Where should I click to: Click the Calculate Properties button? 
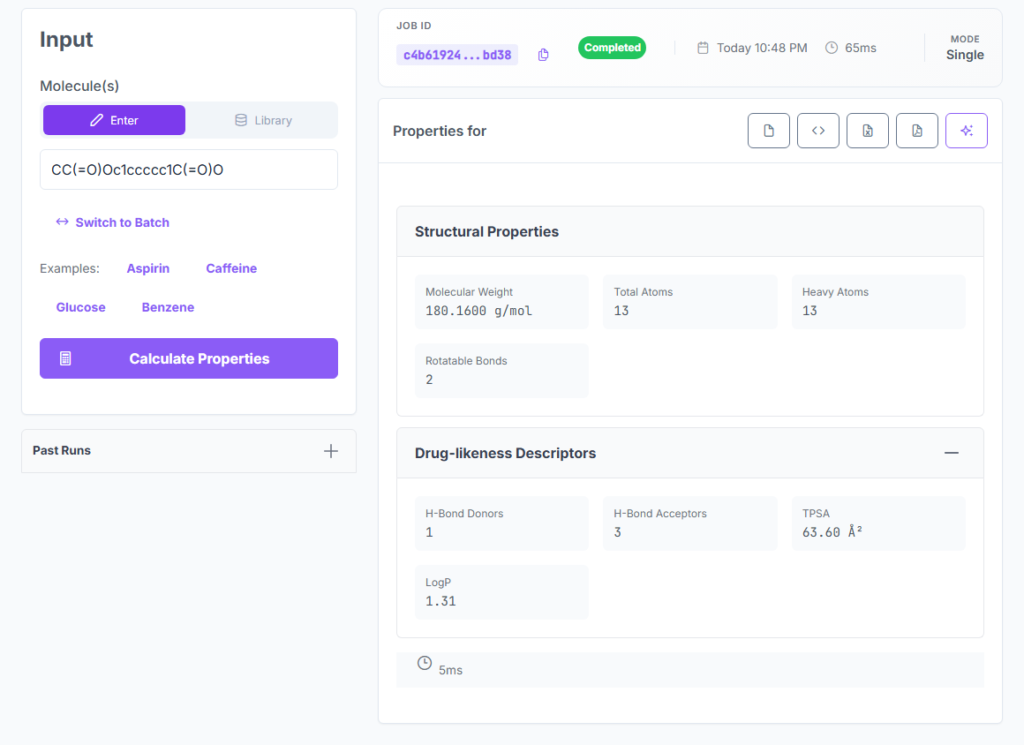click(189, 358)
